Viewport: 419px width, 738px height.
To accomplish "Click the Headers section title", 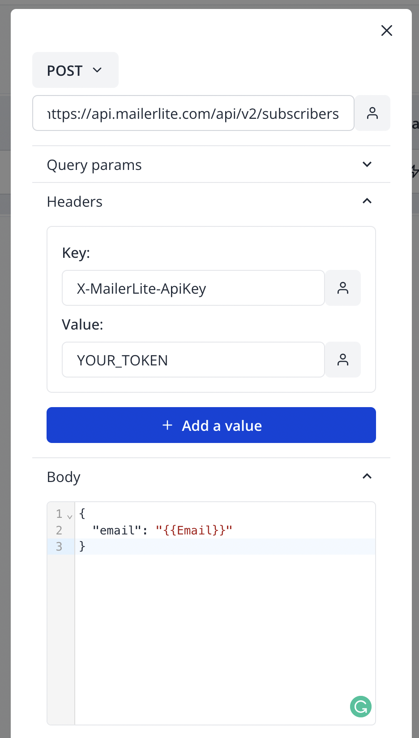I will pos(74,202).
